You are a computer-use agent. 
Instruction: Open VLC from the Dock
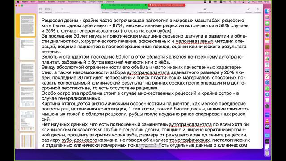(x=267, y=121)
